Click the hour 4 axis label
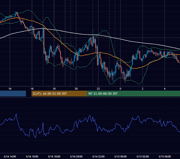Viewport: 180px width, 159px height. point(165,89)
